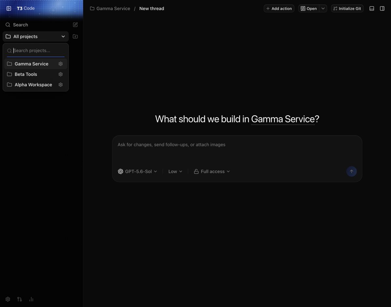Open settings for Gamma Service project

click(61, 64)
